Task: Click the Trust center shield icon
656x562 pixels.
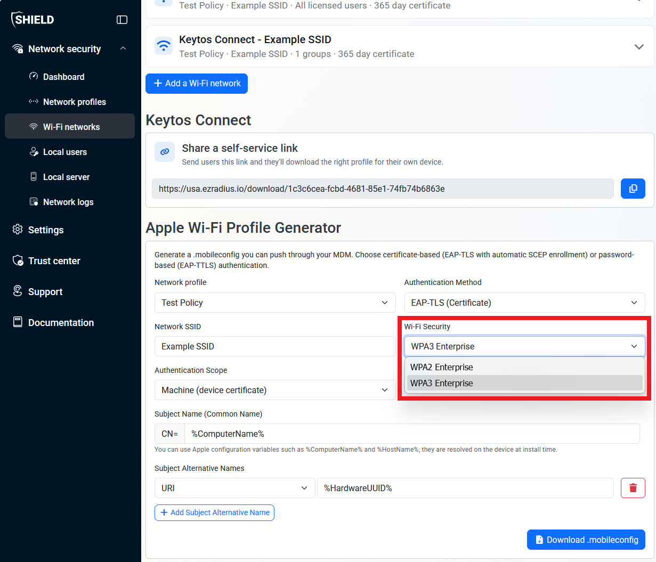Action: [x=18, y=260]
